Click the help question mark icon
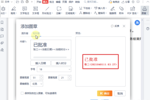 click(x=148, y=29)
